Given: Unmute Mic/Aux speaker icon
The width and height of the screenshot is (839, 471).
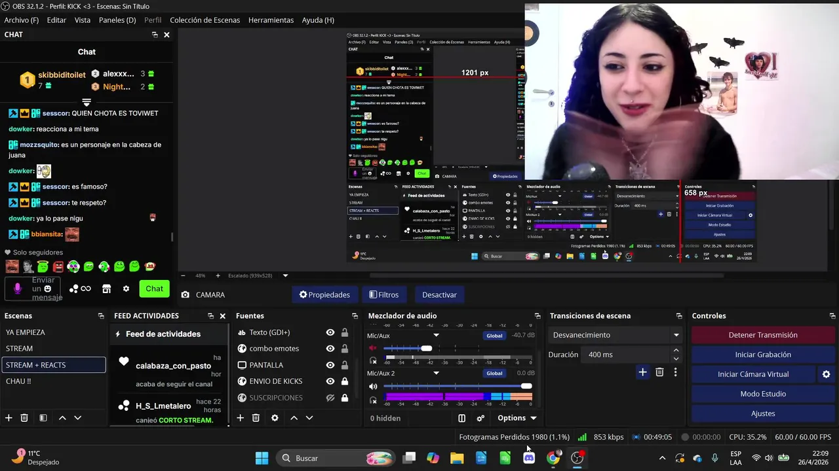Looking at the screenshot, I should [374, 348].
